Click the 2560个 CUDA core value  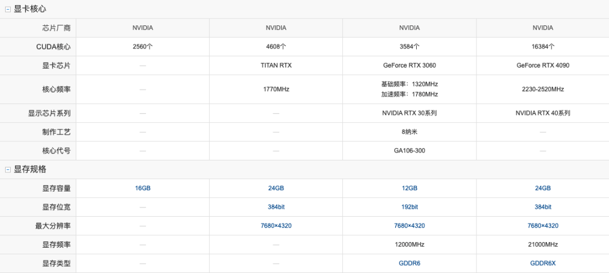143,47
